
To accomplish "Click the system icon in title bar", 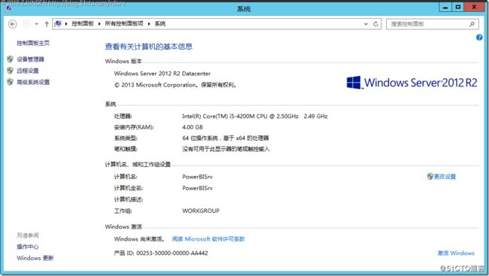I will 8,8.
